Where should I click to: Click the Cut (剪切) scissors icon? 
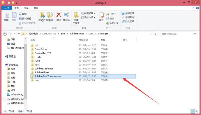20,14
